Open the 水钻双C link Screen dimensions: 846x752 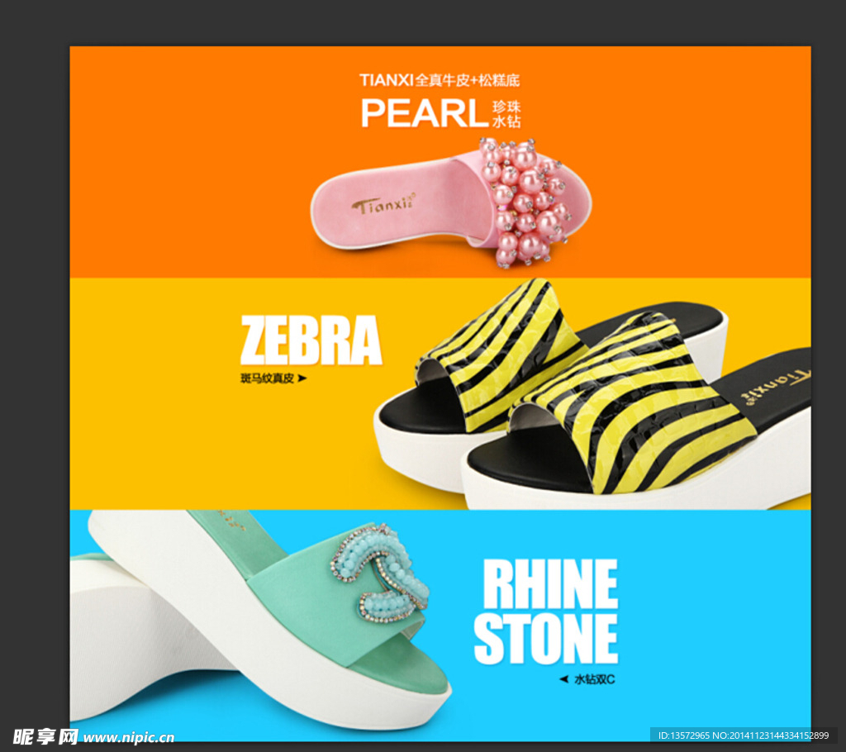click(595, 679)
